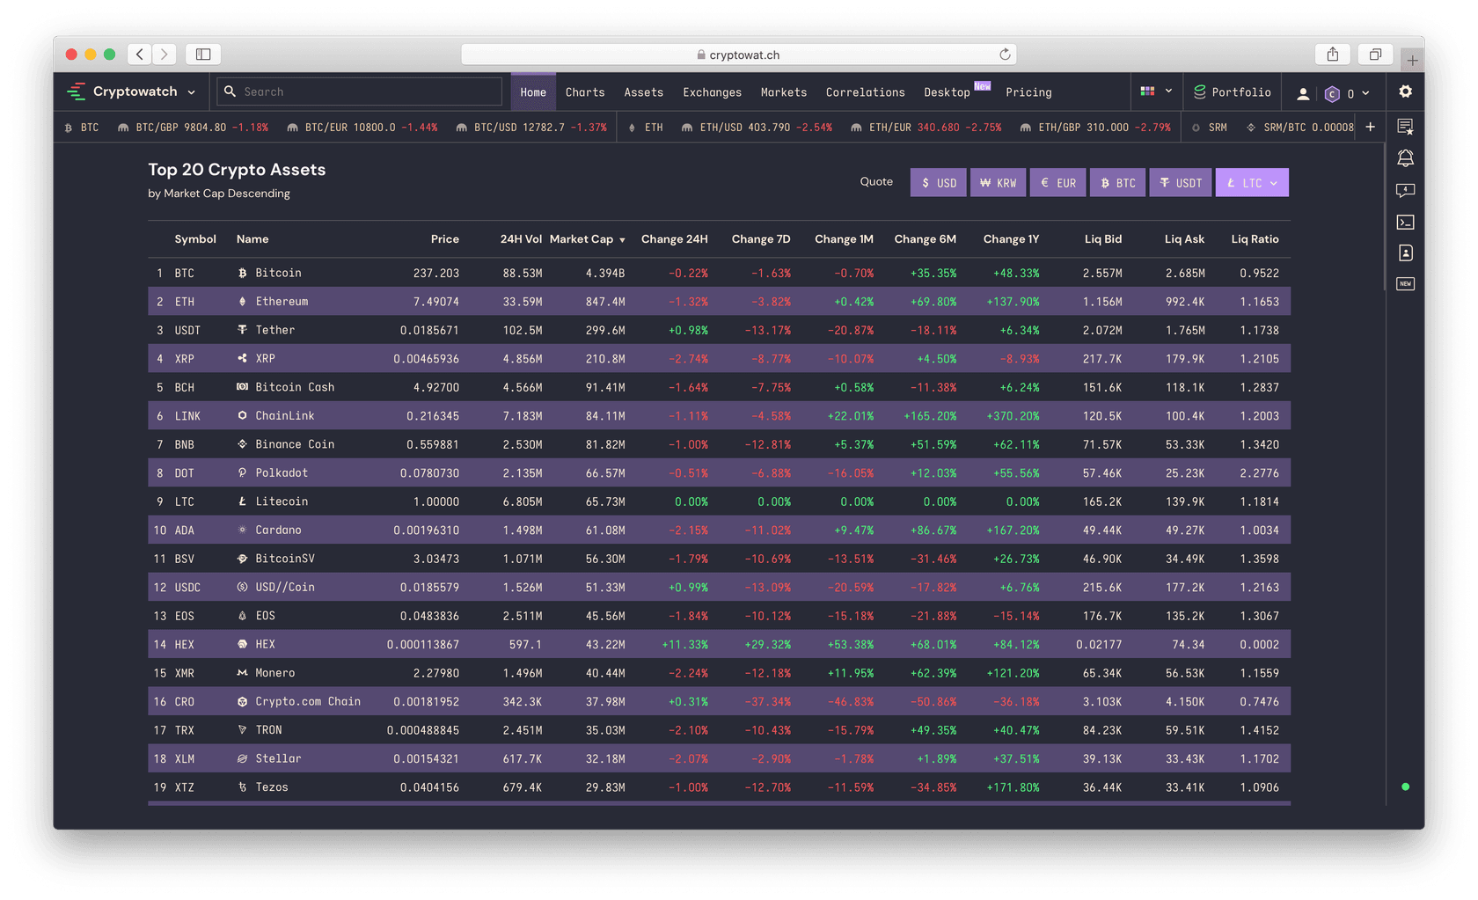
Task: Click the Portfolio stack icon
Action: pos(1199,91)
